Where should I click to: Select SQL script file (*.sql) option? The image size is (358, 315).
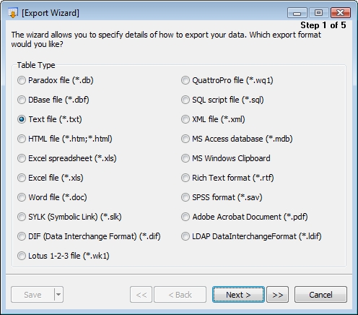(x=222, y=100)
